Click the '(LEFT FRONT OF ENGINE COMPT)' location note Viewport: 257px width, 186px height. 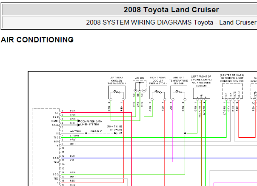point(201,78)
